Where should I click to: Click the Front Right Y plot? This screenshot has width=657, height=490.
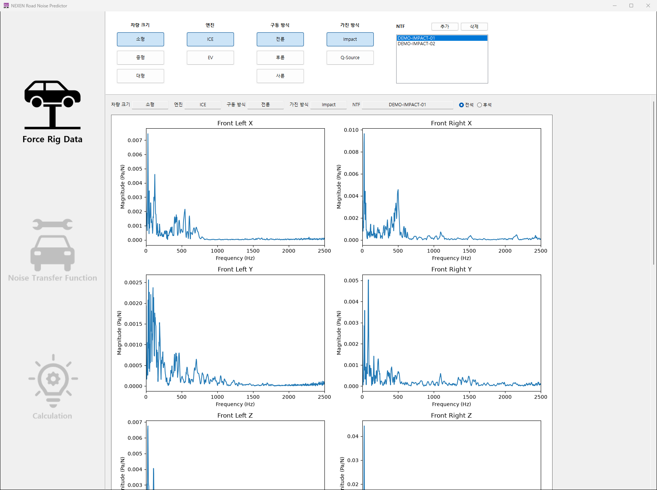[452, 333]
